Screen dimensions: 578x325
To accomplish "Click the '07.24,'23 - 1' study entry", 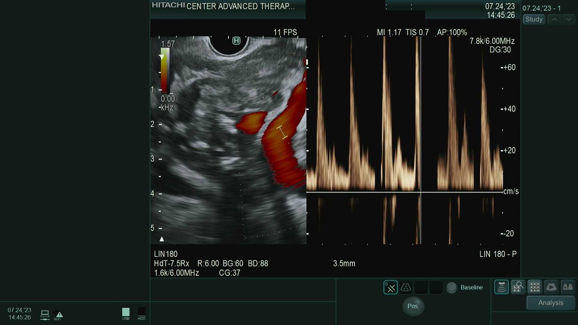I will [542, 8].
